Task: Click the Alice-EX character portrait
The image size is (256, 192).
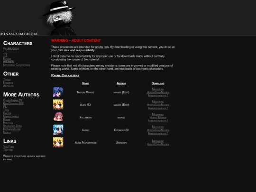Action: point(58,104)
